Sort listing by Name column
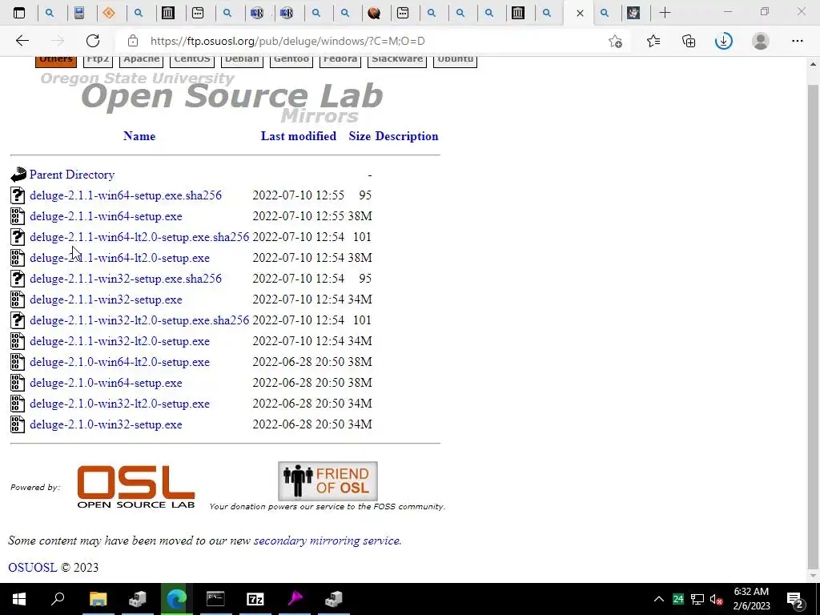820x615 pixels. tap(139, 136)
